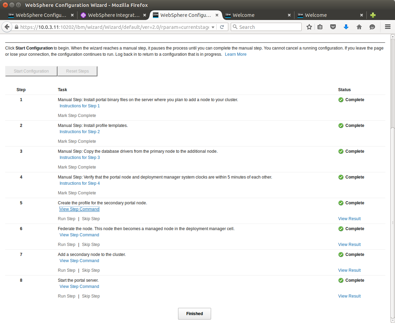Image resolution: width=395 pixels, height=323 pixels.
Task: View Result for step 6
Action: pos(350,245)
